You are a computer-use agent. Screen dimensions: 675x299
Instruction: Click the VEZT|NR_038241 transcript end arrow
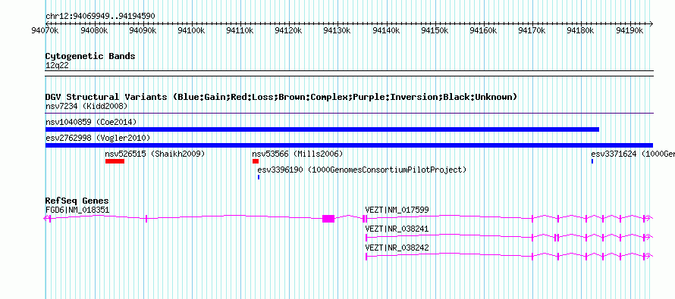coord(648,237)
